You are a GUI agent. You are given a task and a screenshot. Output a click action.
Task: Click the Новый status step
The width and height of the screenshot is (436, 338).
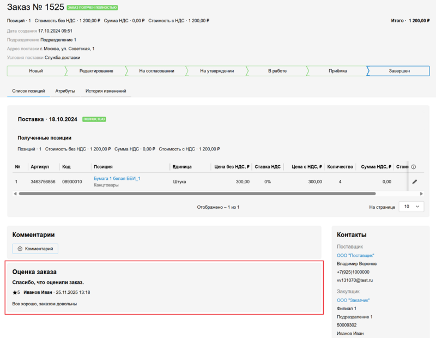pos(36,71)
